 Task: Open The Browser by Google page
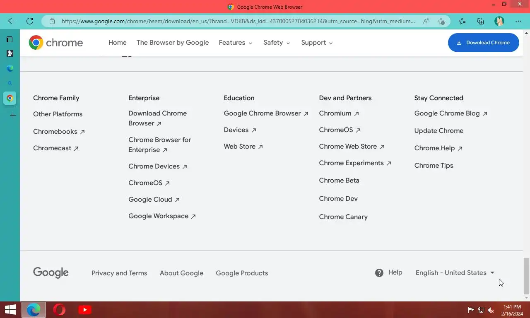(173, 43)
